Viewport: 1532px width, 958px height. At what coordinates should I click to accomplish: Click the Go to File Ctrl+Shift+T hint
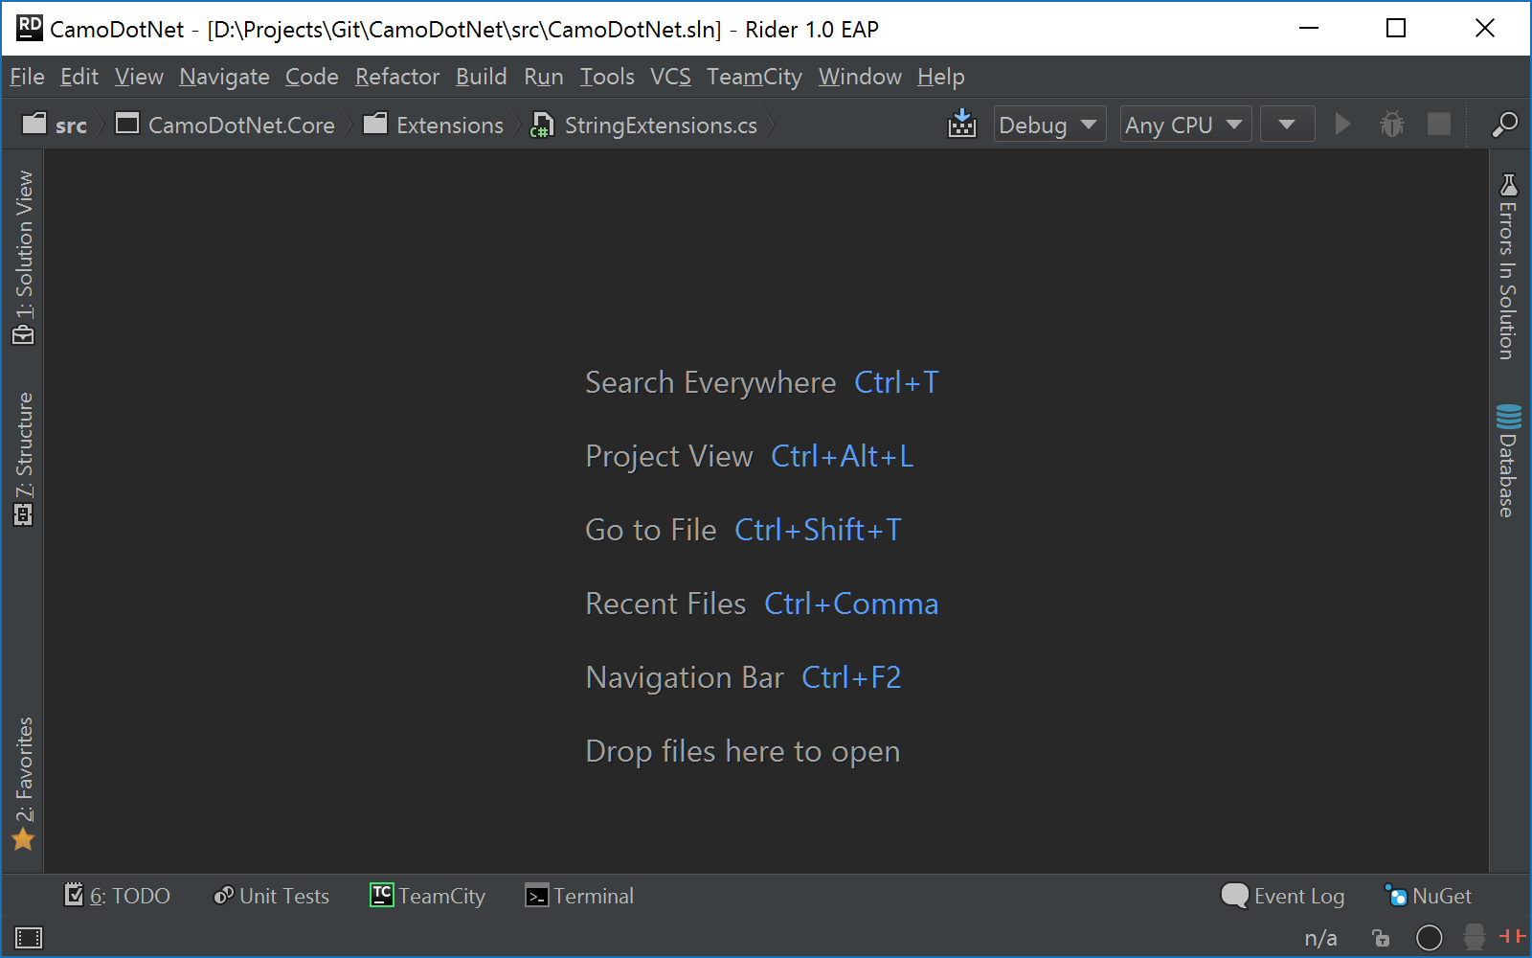pos(744,530)
